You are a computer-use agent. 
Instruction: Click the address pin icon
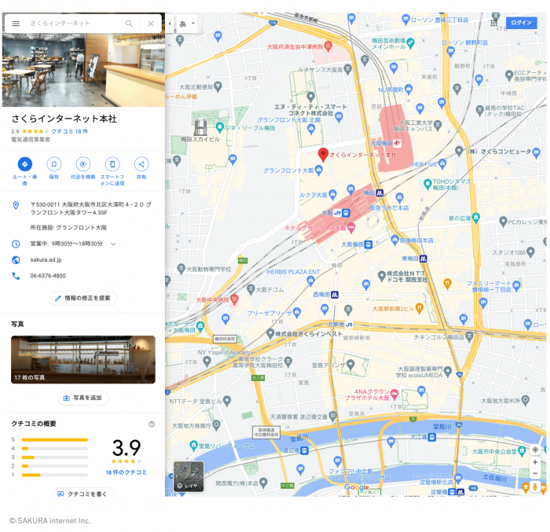(x=16, y=205)
